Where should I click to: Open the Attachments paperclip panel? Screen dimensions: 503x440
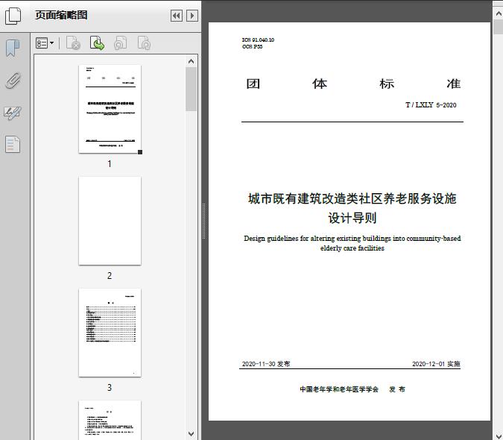tap(13, 81)
